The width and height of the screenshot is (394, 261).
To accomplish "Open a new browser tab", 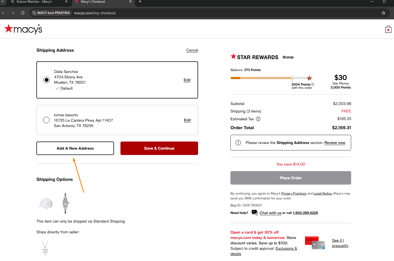I will pyautogui.click(x=140, y=2).
